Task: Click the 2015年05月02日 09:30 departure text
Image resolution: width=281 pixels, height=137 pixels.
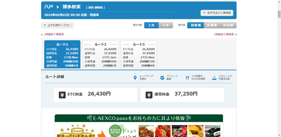Action: tap(71, 15)
